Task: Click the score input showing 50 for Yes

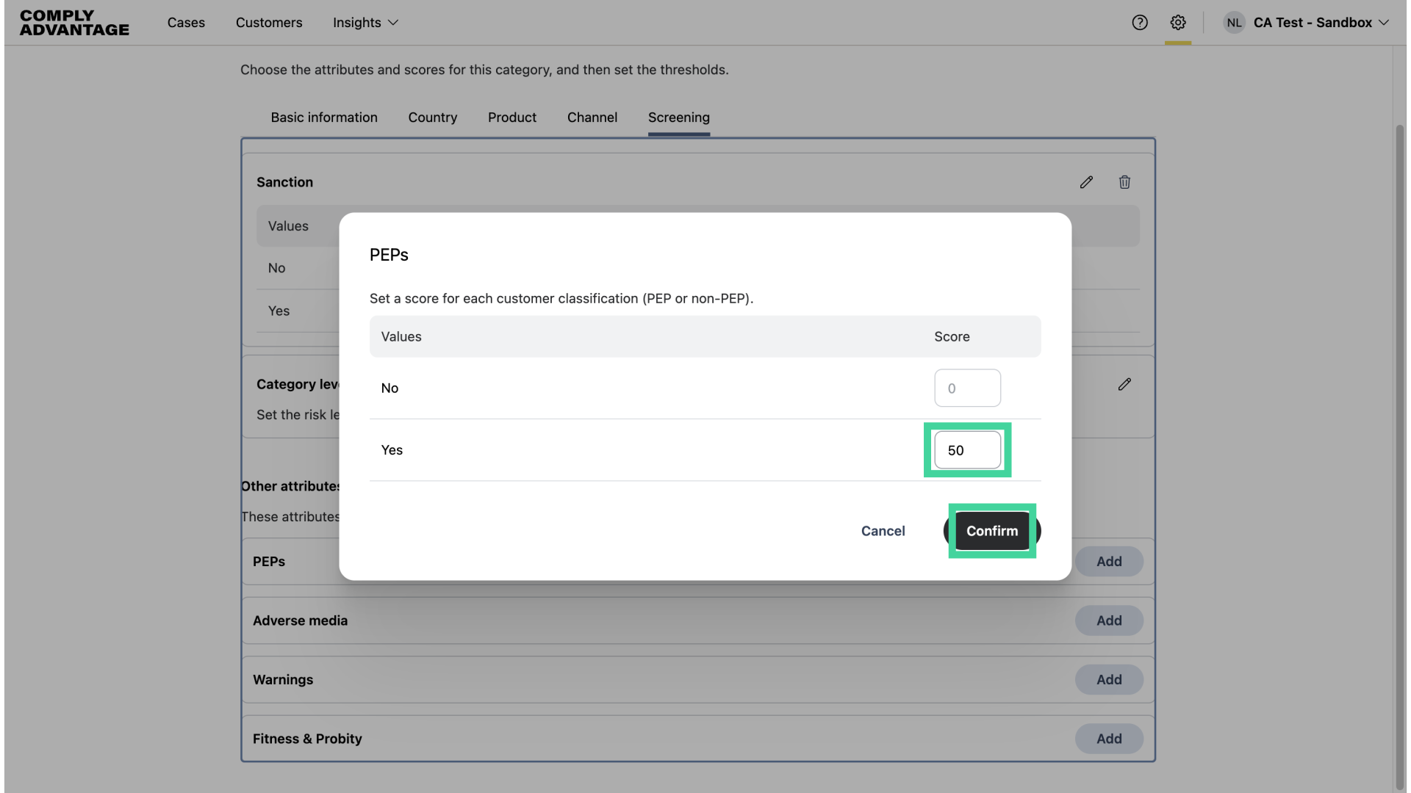Action: (x=967, y=450)
